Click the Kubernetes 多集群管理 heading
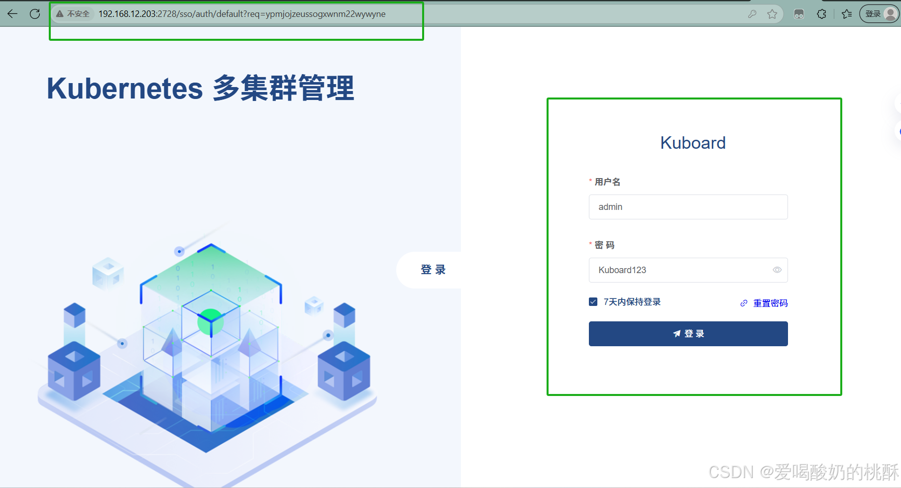The image size is (901, 488). pos(201,89)
